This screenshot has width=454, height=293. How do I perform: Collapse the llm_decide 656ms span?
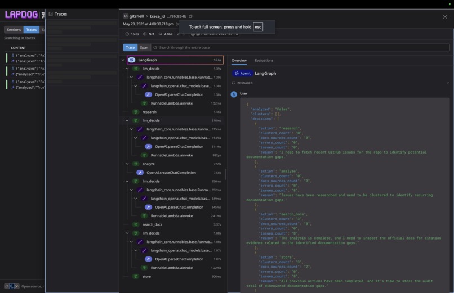pos(127,181)
